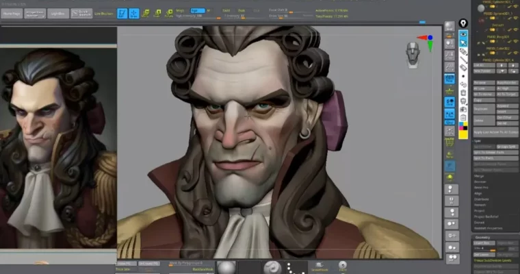Screen dimensions: 520x274
Task: Toggle the Floor grid icon
Action: (450, 90)
